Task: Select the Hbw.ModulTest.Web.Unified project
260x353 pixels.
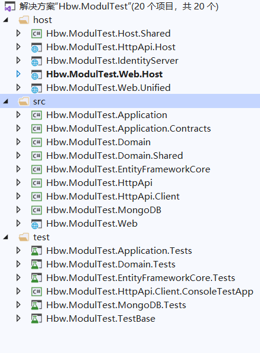Action: coord(108,88)
